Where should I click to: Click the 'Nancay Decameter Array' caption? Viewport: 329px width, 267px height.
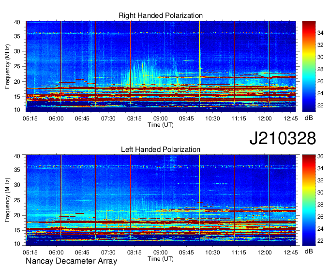71,261
